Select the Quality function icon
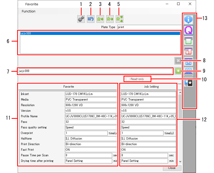214x173 pixels. pos(188,30)
